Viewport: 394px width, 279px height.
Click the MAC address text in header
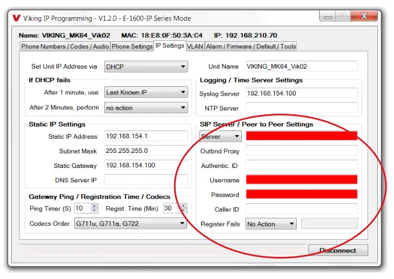[x=162, y=35]
